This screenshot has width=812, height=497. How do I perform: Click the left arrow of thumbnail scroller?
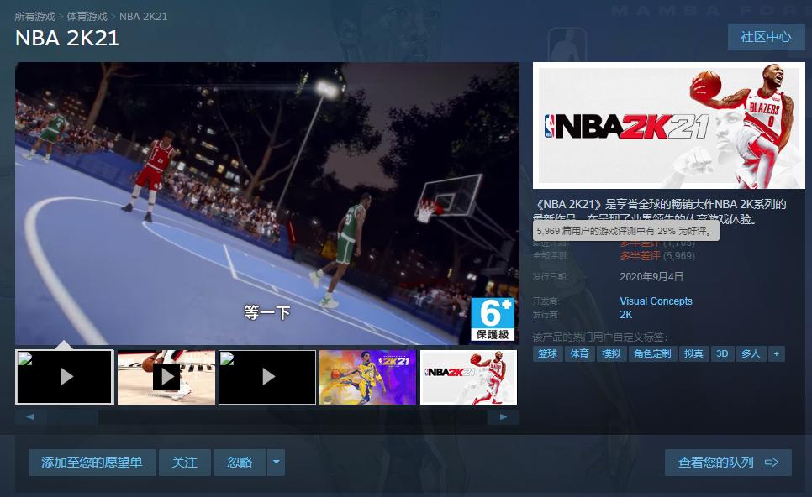pos(30,417)
